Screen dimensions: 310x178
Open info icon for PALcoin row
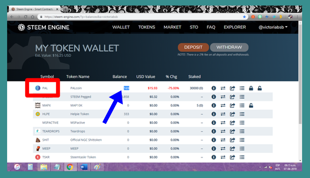[x=213, y=88]
